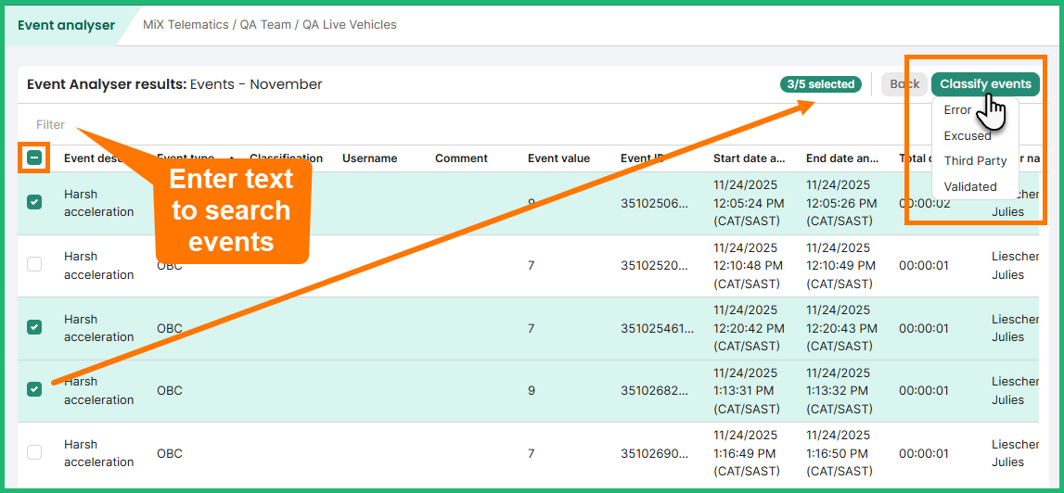1064x493 pixels.
Task: Click MiX Telematics in the breadcrumb
Action: [186, 25]
